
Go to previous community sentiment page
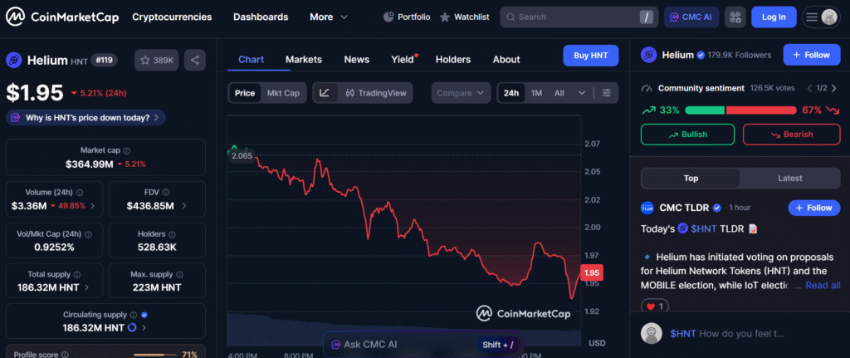click(x=810, y=88)
